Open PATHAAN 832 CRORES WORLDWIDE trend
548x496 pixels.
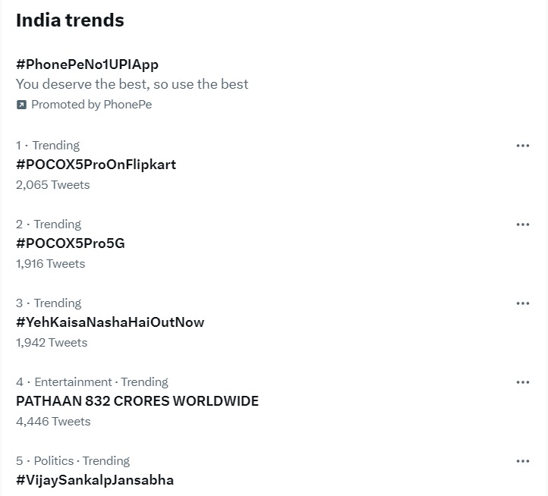pyautogui.click(x=137, y=401)
